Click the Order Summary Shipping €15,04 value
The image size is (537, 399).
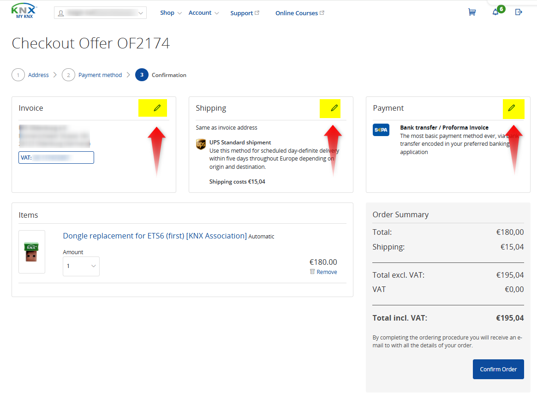click(512, 247)
